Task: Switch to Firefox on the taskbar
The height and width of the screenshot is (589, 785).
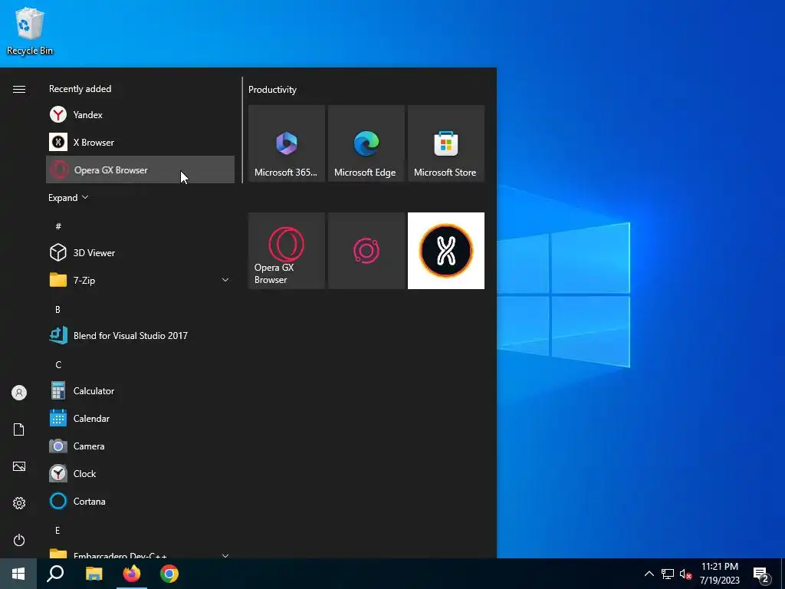Action: [132, 574]
